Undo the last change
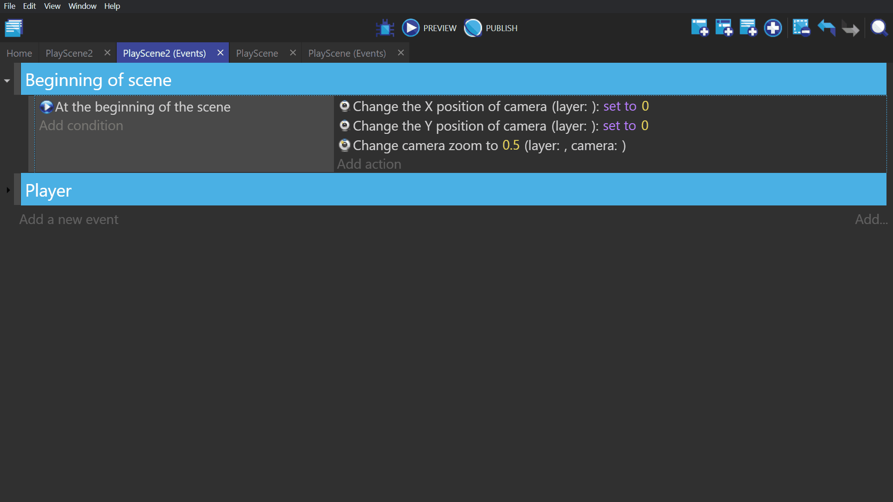 pos(826,28)
